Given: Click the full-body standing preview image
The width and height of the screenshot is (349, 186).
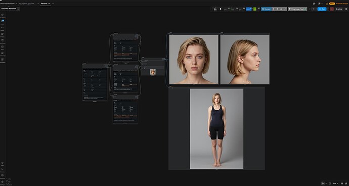Looking at the screenshot, I should pos(216,129).
